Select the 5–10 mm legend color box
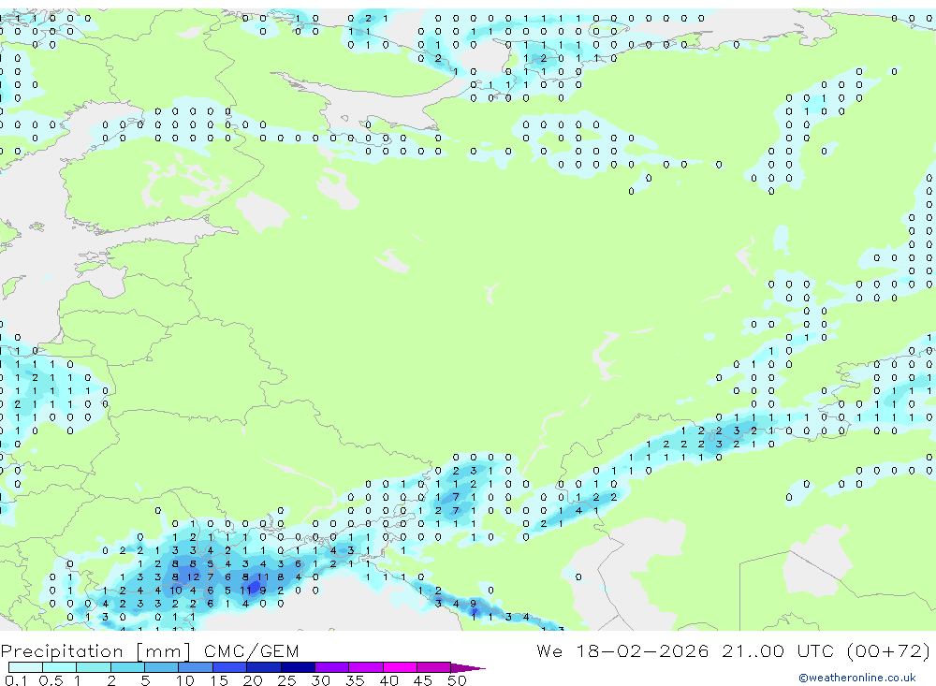 [161, 667]
